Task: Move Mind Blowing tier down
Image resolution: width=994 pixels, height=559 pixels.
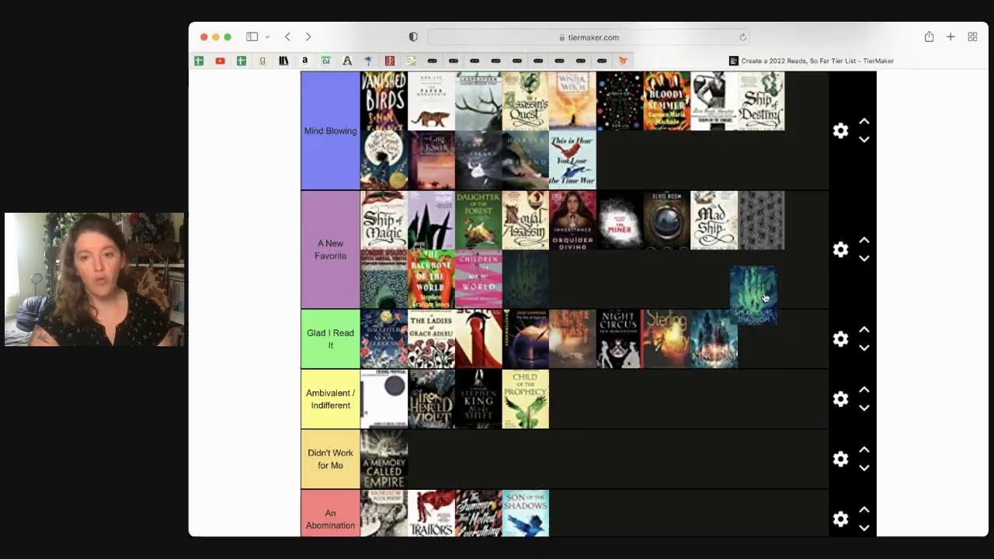Action: coord(864,140)
